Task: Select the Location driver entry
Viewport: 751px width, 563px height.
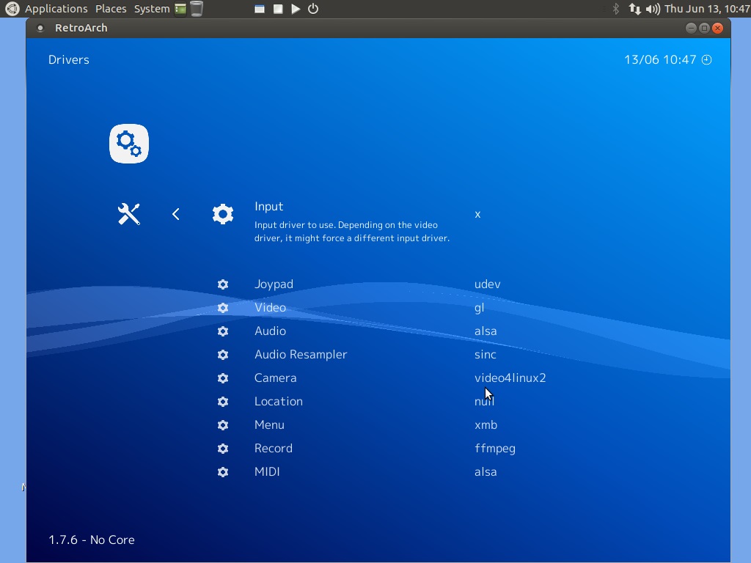Action: pos(278,402)
